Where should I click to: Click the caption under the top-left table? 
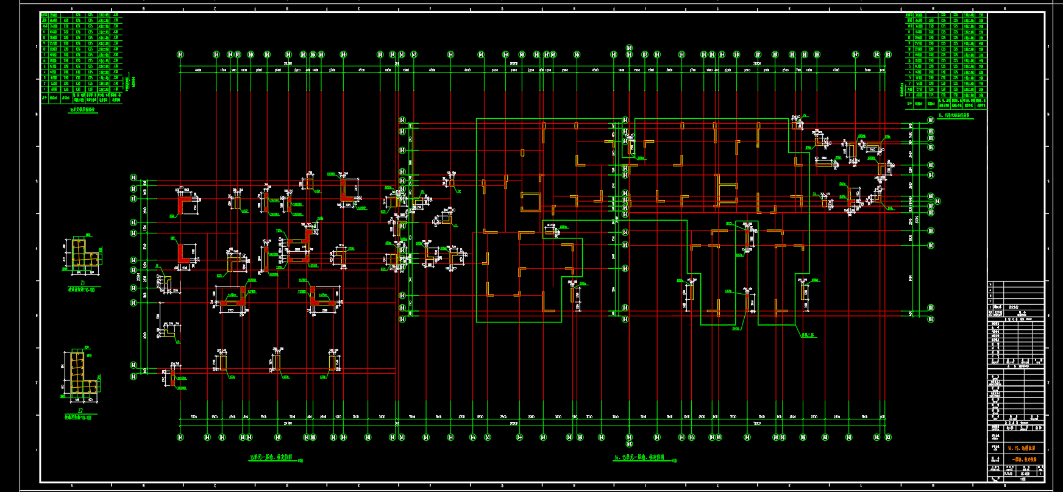(83, 110)
